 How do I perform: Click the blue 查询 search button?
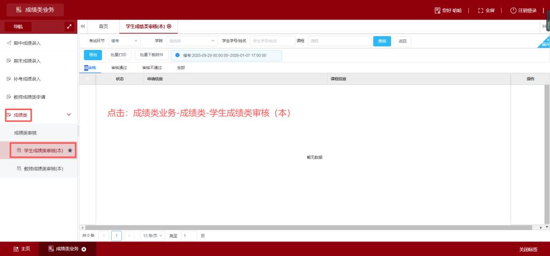click(x=382, y=41)
